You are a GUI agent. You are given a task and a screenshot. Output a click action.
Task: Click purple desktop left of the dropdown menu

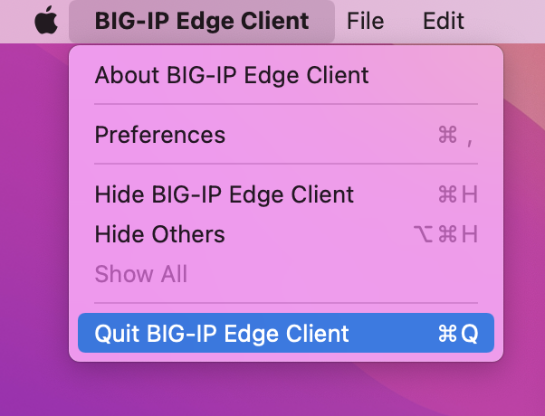point(34,208)
